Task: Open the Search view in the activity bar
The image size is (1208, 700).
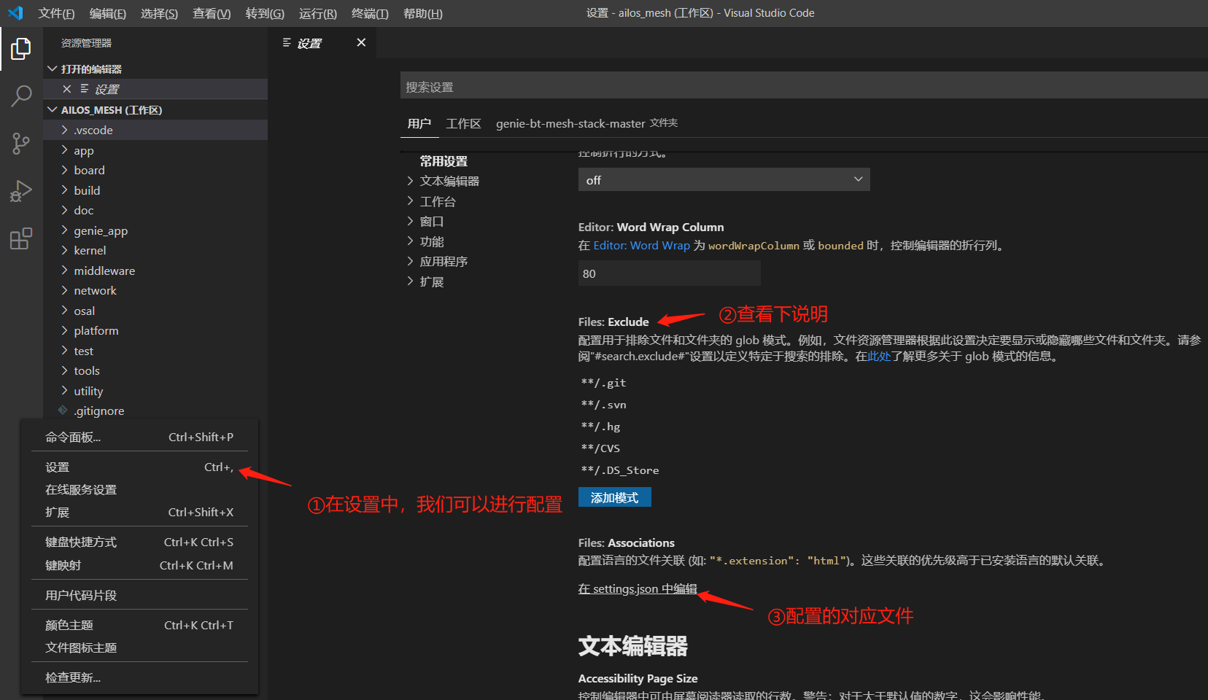Action: coord(21,96)
